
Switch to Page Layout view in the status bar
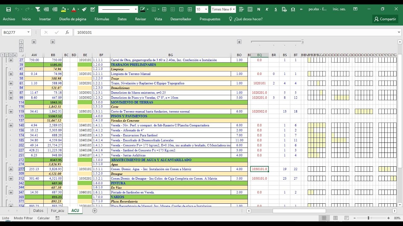point(335,218)
